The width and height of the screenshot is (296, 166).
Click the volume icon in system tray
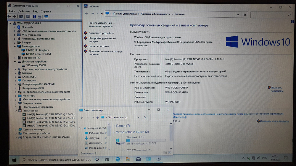(x=258, y=158)
